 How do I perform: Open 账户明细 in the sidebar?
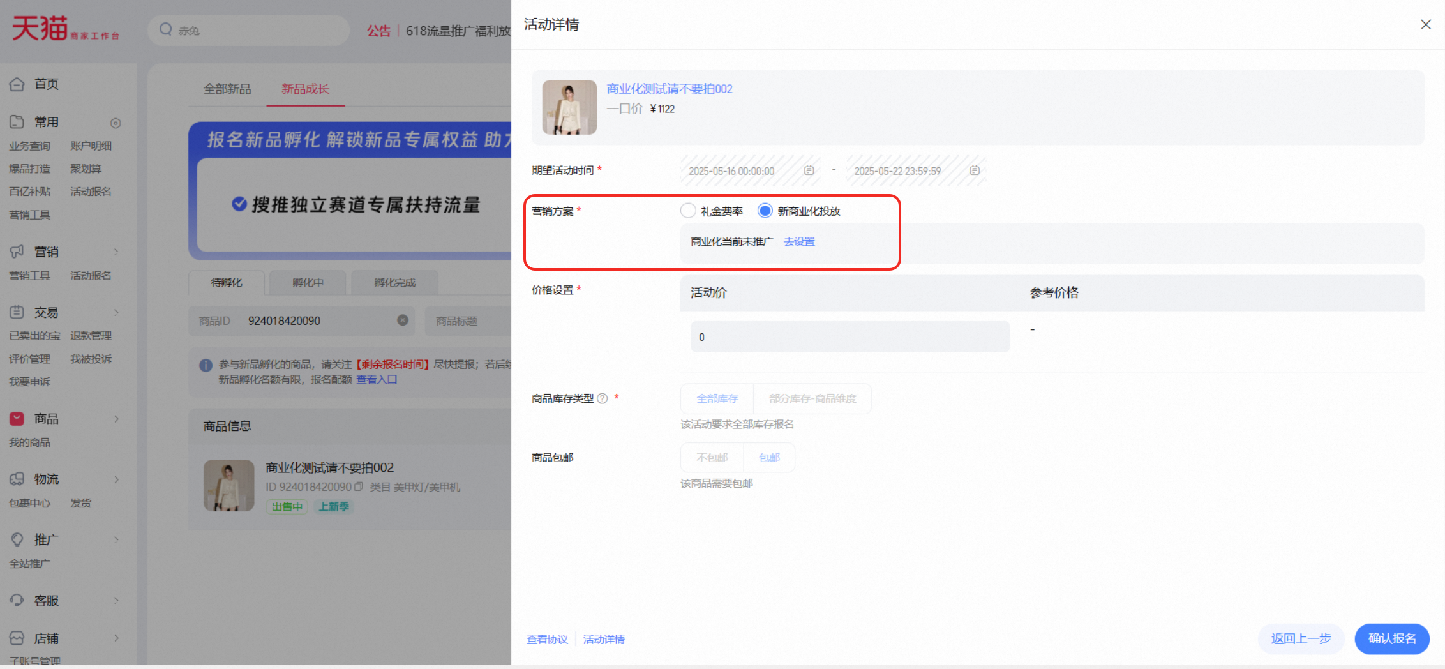[x=91, y=146]
